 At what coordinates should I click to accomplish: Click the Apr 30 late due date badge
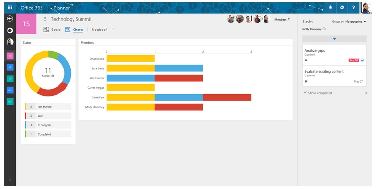(353, 60)
